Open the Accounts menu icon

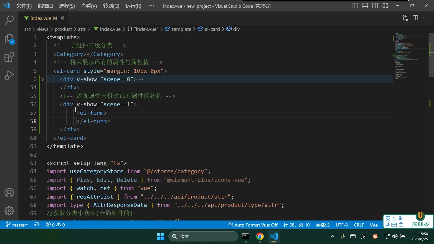(x=9, y=193)
